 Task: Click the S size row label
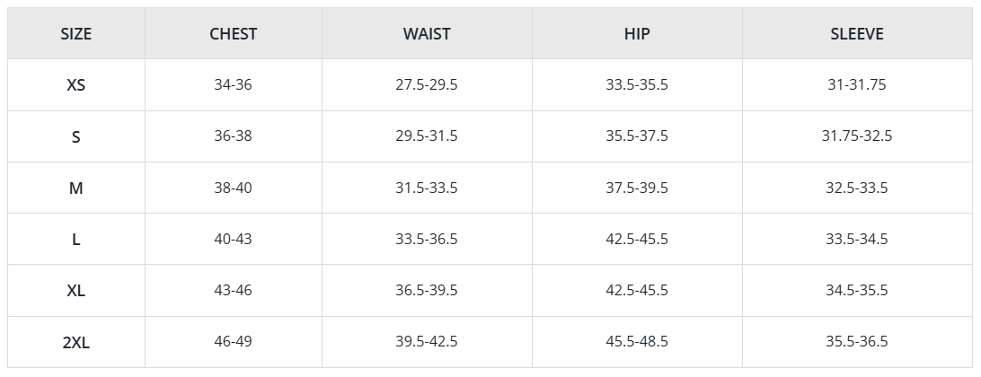[x=75, y=136]
